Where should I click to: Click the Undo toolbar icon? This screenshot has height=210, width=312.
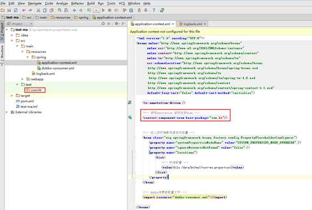[24, 10]
